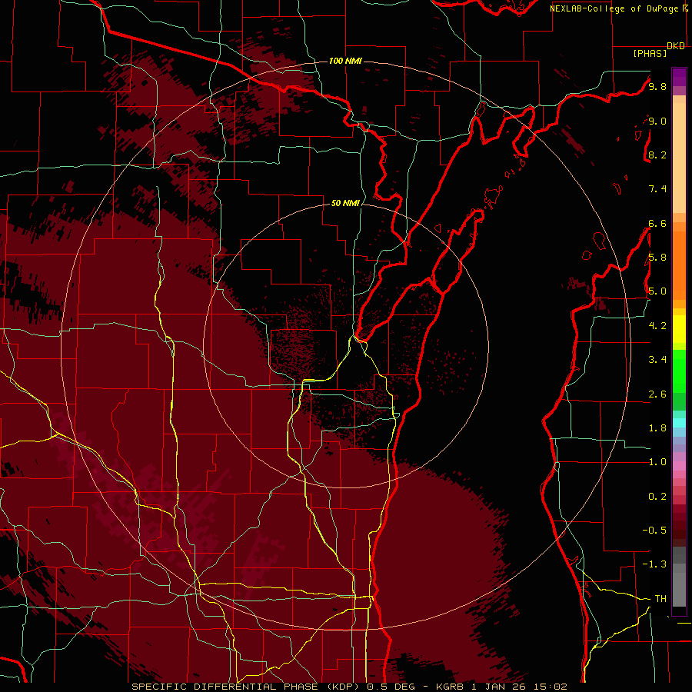692x692 pixels.
Task: Click the 7.4 legend value
Action: pos(657,189)
